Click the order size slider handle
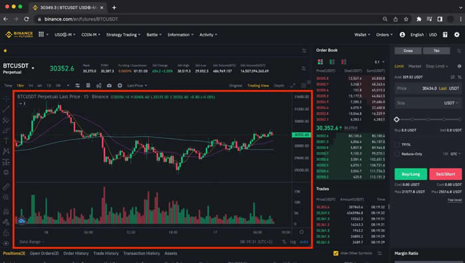The image size is (465, 263). click(x=397, y=120)
